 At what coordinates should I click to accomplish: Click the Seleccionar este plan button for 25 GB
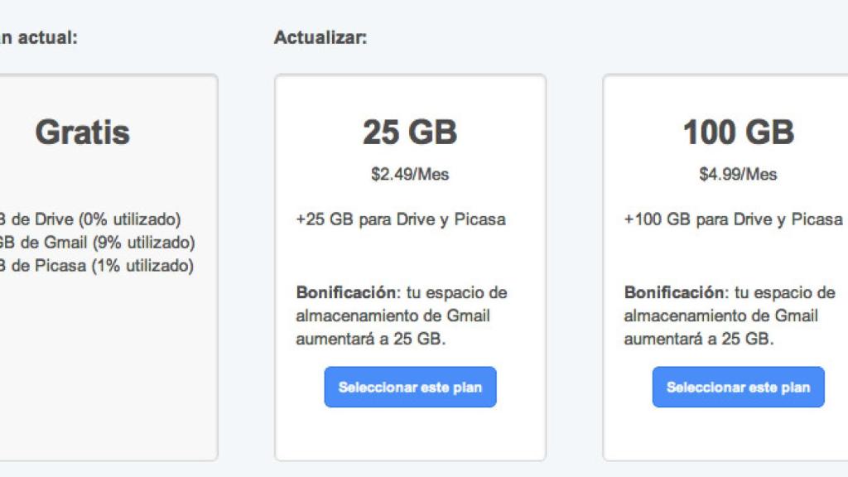coord(411,387)
